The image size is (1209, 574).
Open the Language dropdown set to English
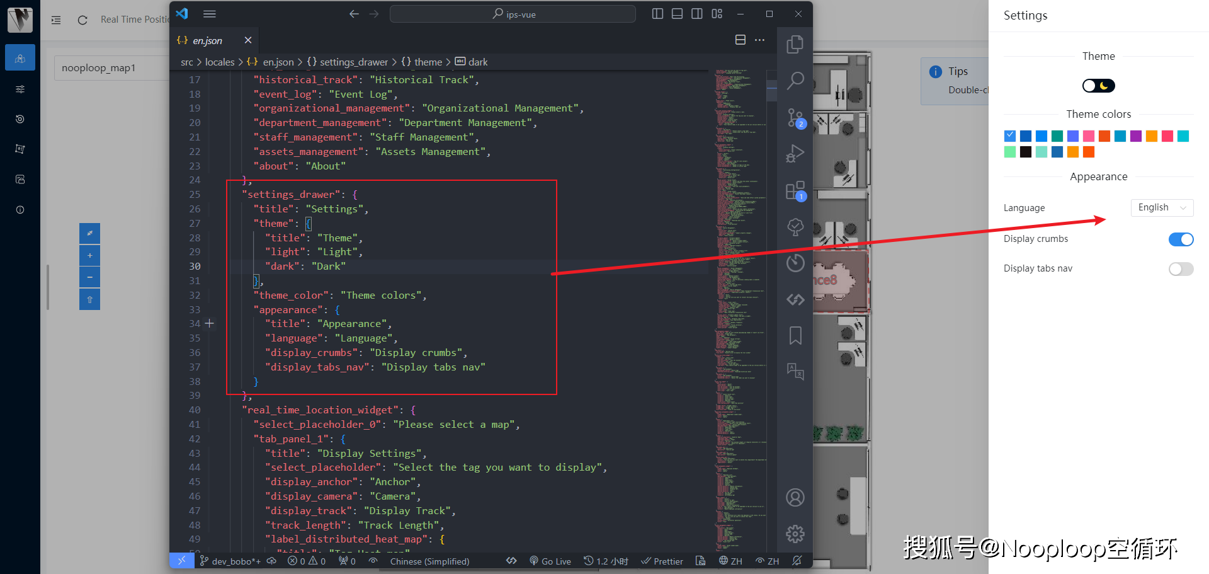[x=1162, y=208]
